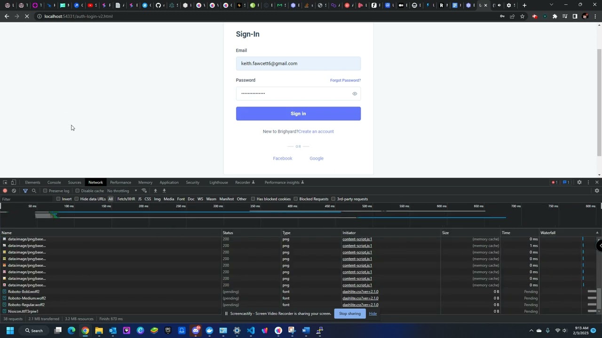Share this page icon in address bar
The width and height of the screenshot is (602, 338).
(x=512, y=16)
